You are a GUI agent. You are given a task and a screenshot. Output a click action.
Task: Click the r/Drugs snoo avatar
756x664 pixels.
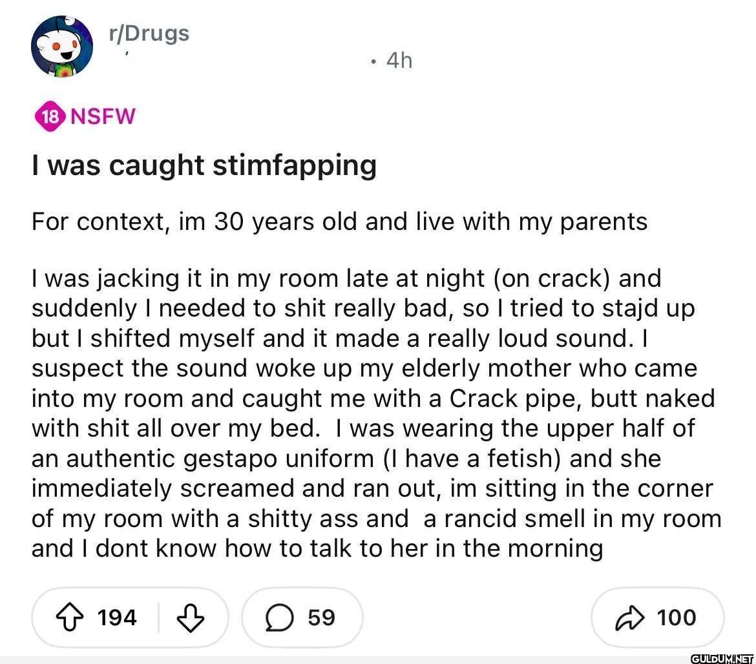tap(62, 47)
